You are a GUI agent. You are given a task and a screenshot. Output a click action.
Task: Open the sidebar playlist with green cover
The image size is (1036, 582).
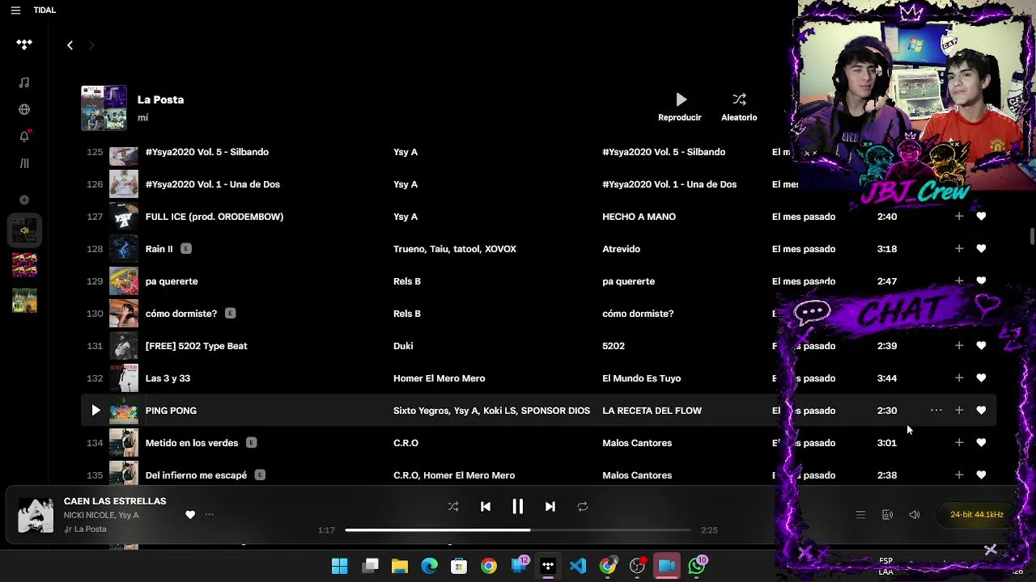(x=24, y=300)
